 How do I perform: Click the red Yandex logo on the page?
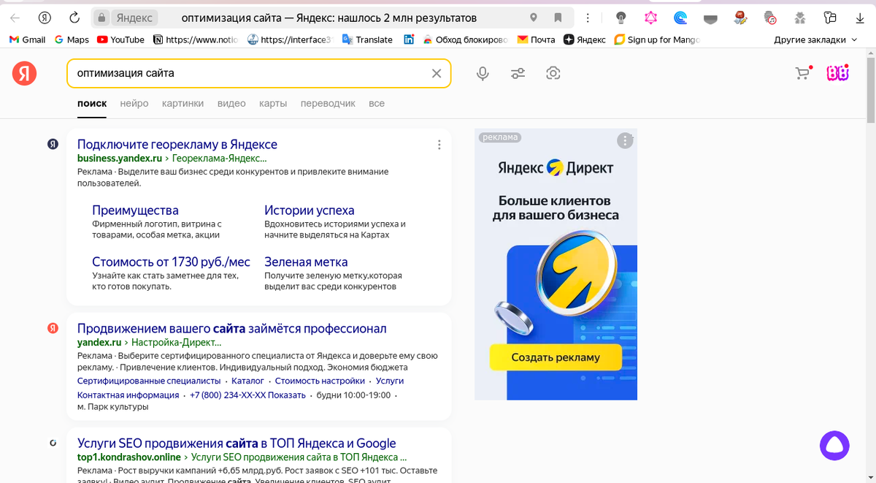[x=24, y=73]
